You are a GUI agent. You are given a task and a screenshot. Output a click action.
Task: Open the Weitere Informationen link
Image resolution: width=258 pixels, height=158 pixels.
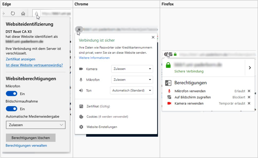(94, 58)
